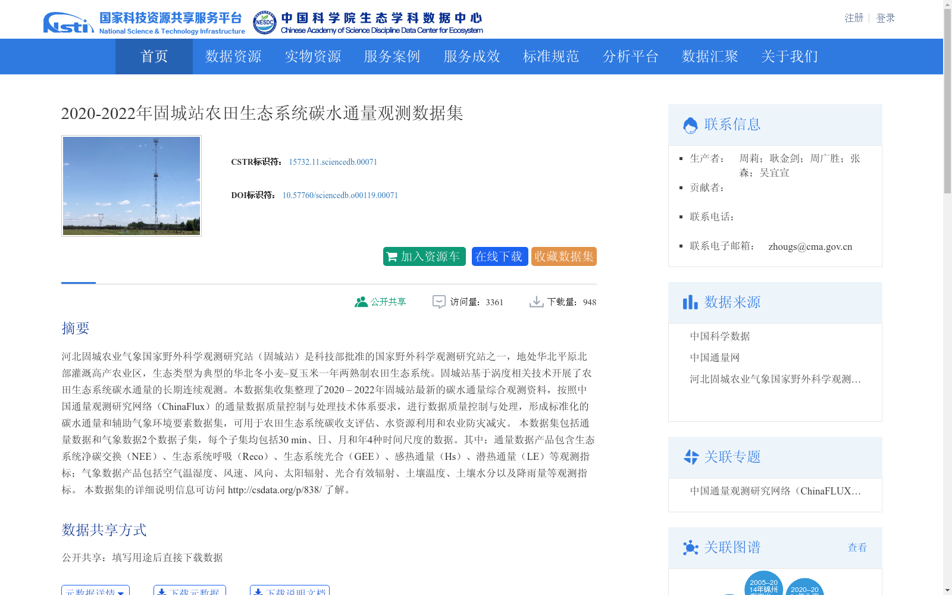Click the scrollbar up arrow
Viewport: 952px width, 595px height.
pyautogui.click(x=947, y=4)
